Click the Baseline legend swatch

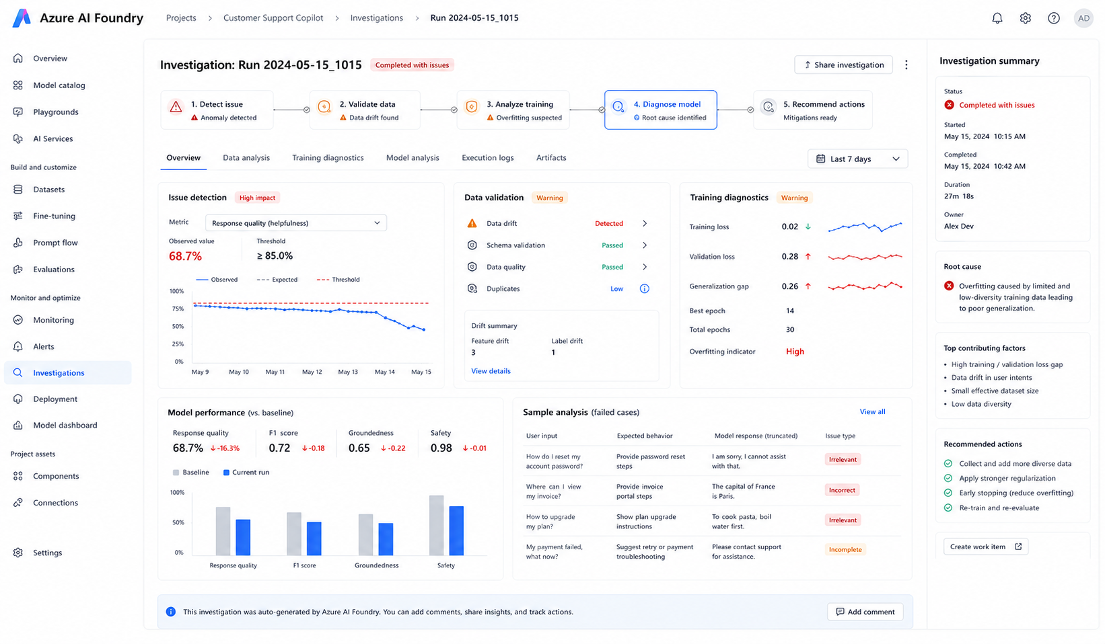click(x=176, y=473)
